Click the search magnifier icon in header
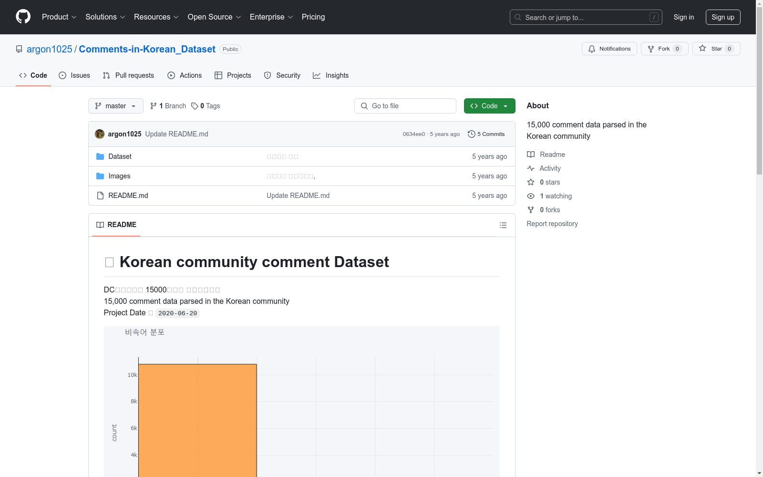This screenshot has height=477, width=763. click(x=518, y=17)
